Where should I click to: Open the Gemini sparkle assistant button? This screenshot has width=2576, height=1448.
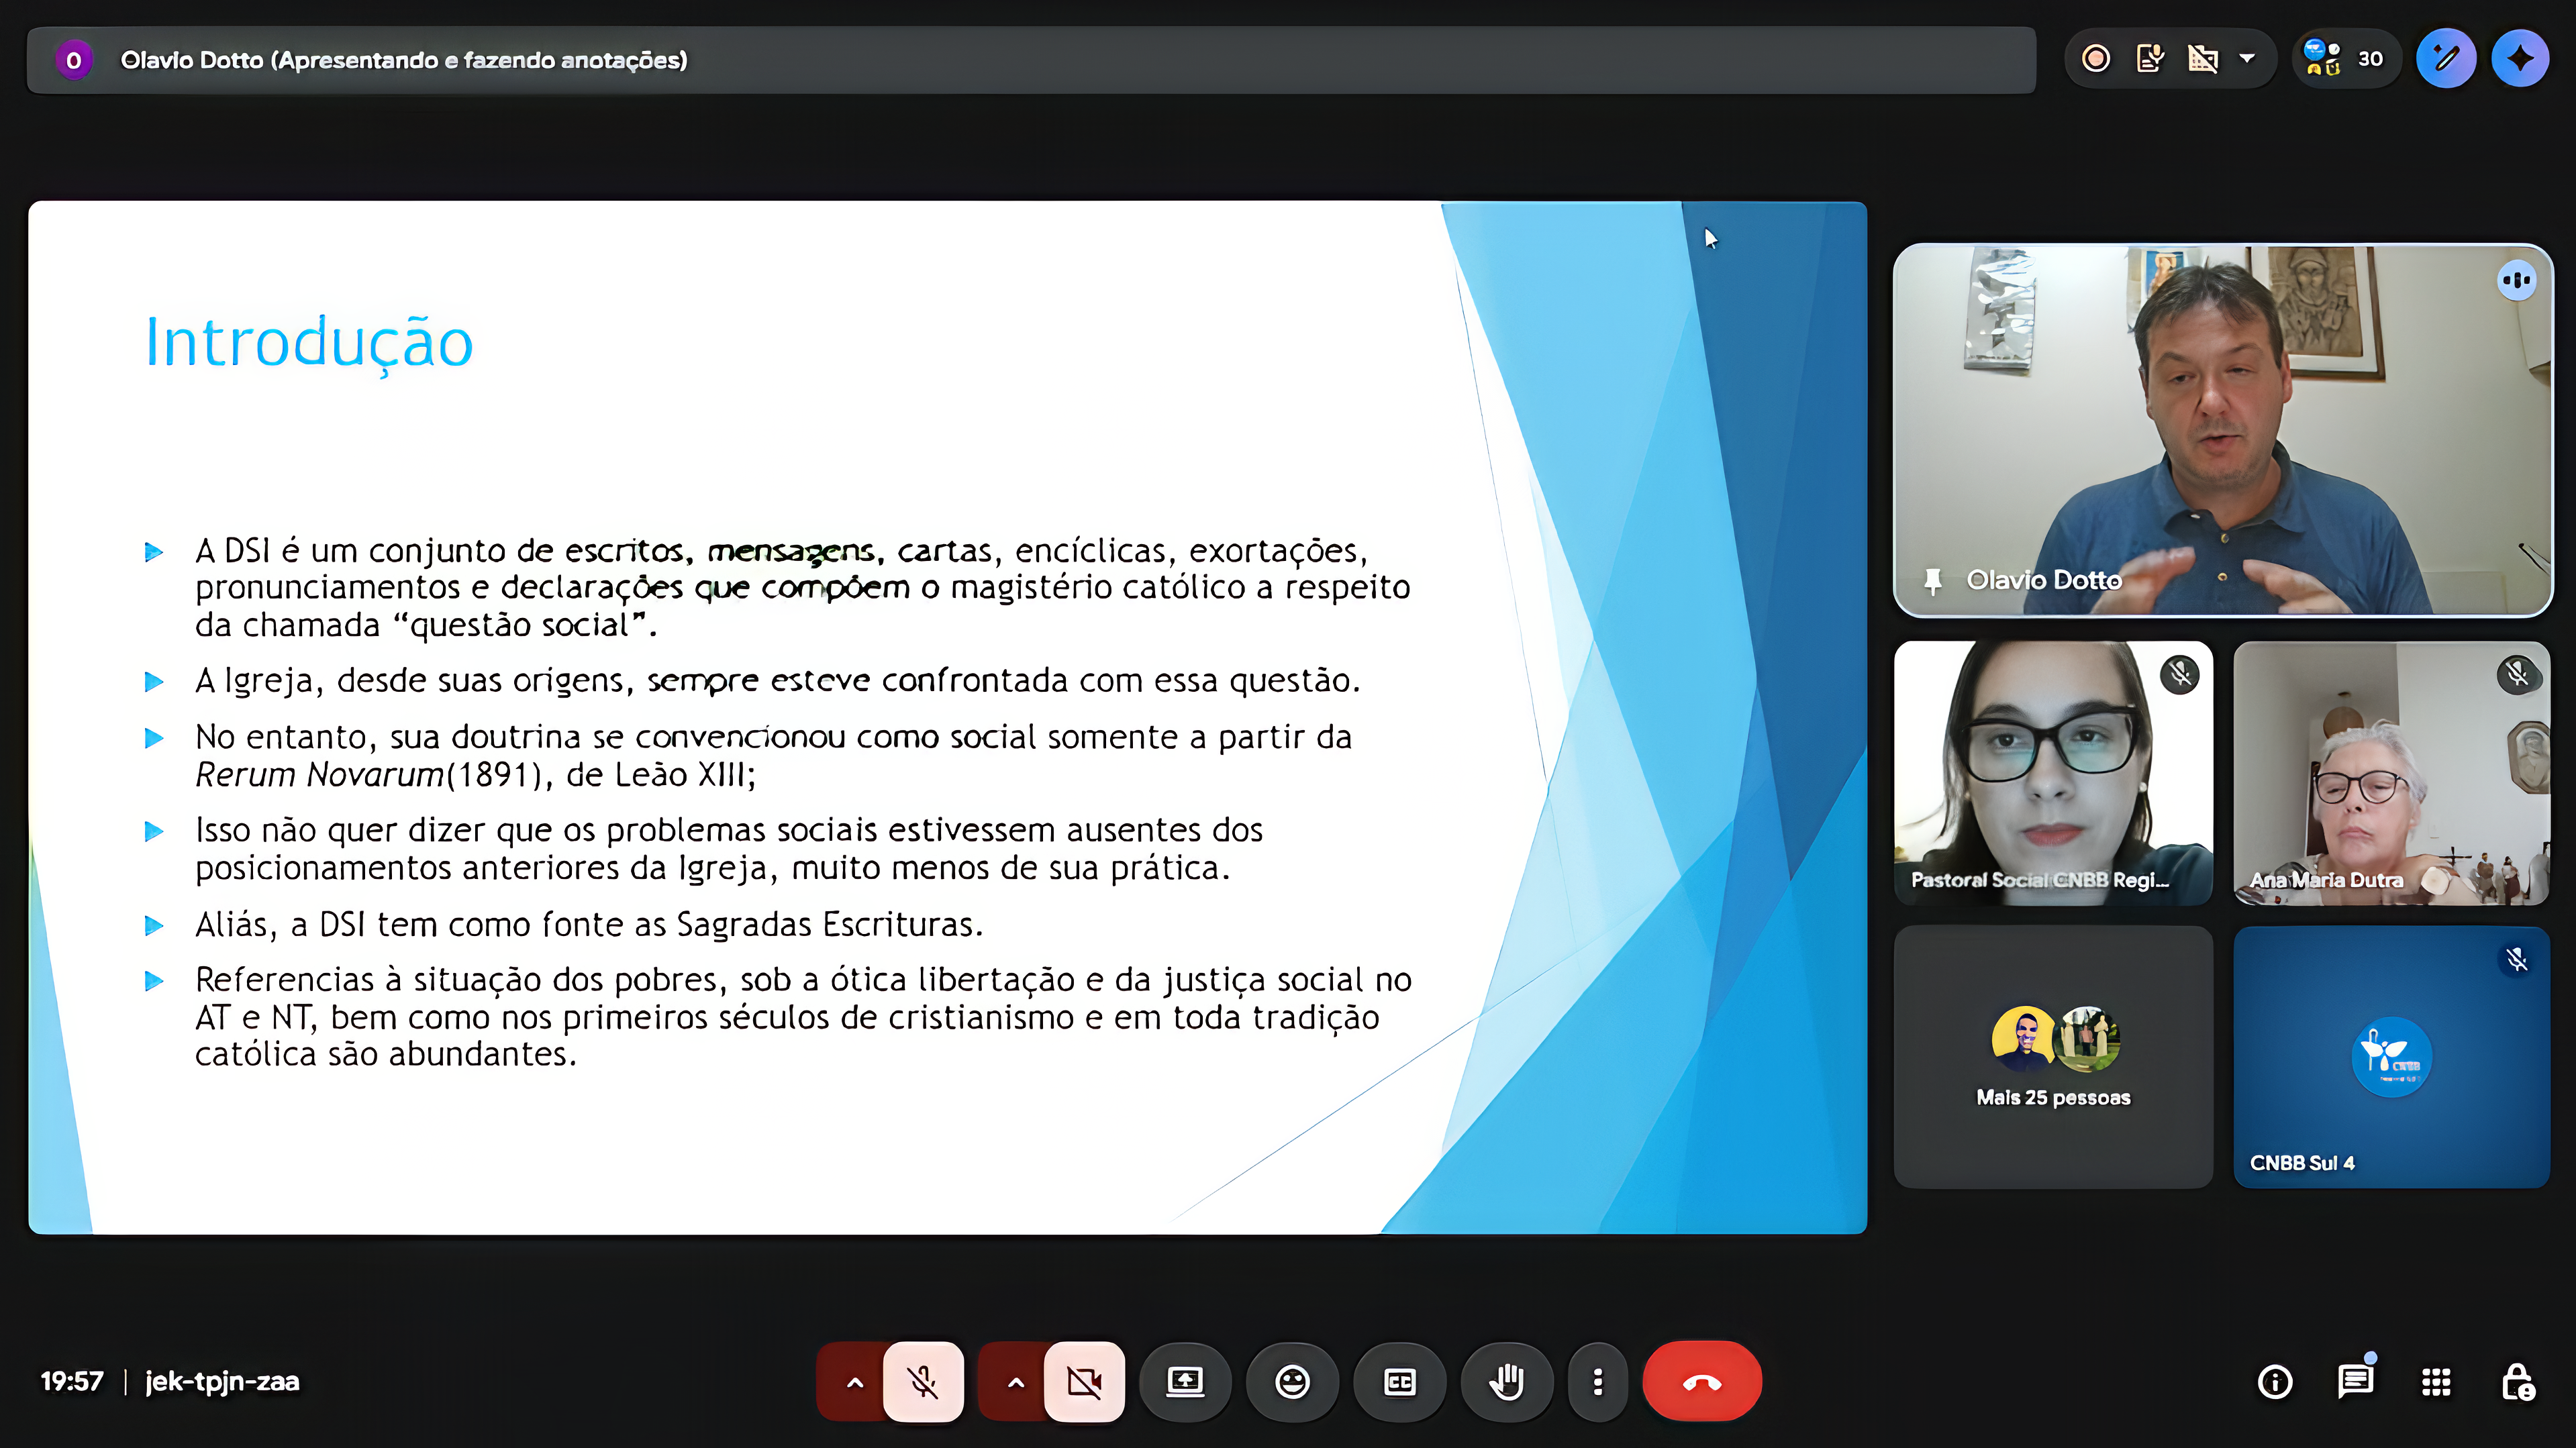click(2520, 59)
